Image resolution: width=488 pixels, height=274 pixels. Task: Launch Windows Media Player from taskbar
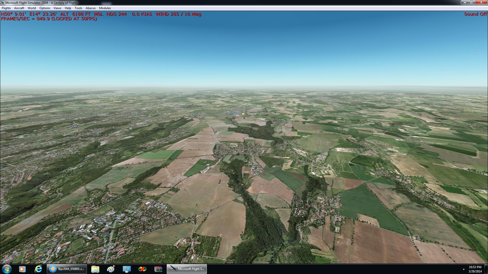22,269
